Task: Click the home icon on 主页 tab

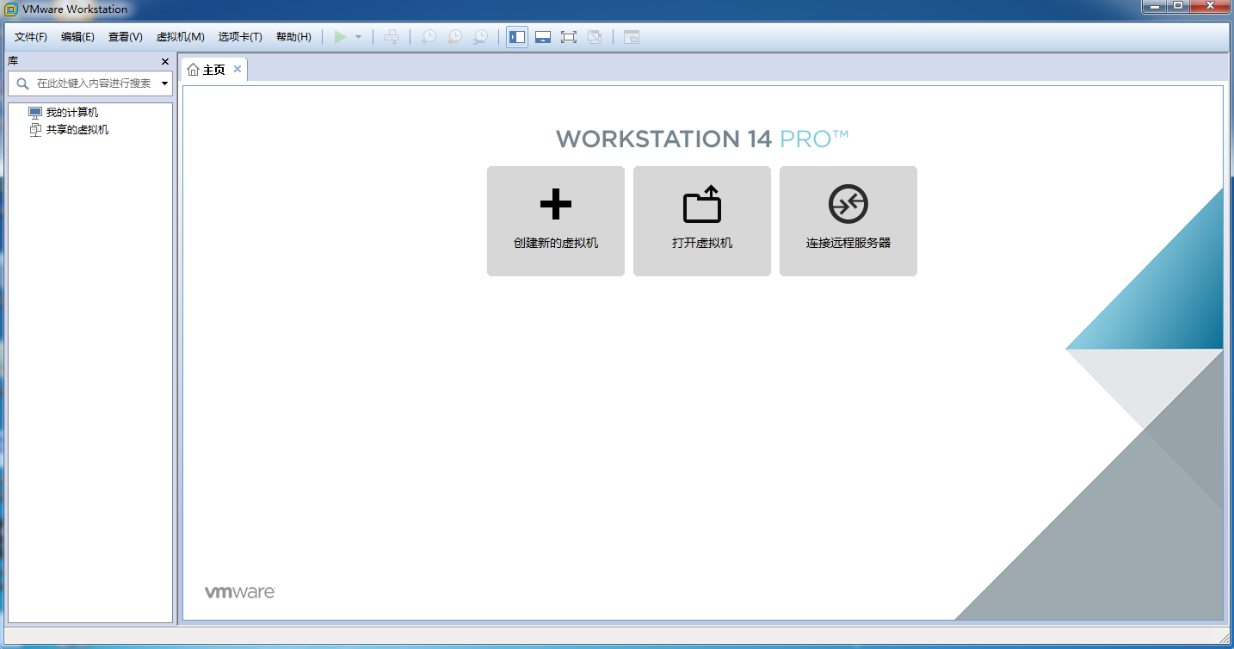Action: (193, 70)
